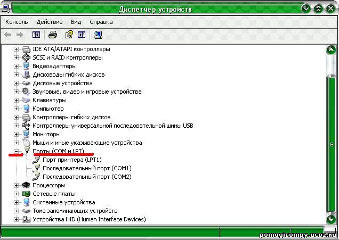Click the HID devices icon
Image resolution: width=339 pixels, height=240 pixels.
(26, 219)
